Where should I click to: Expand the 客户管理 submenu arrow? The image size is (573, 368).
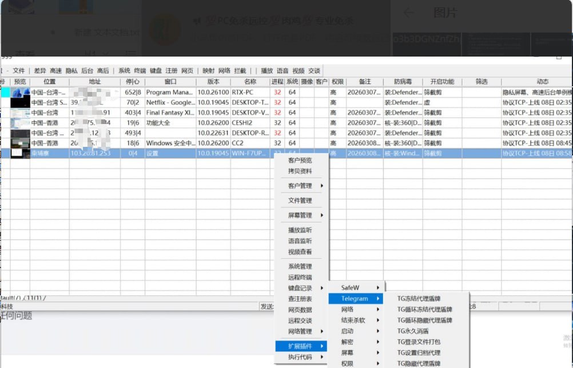[x=322, y=186]
